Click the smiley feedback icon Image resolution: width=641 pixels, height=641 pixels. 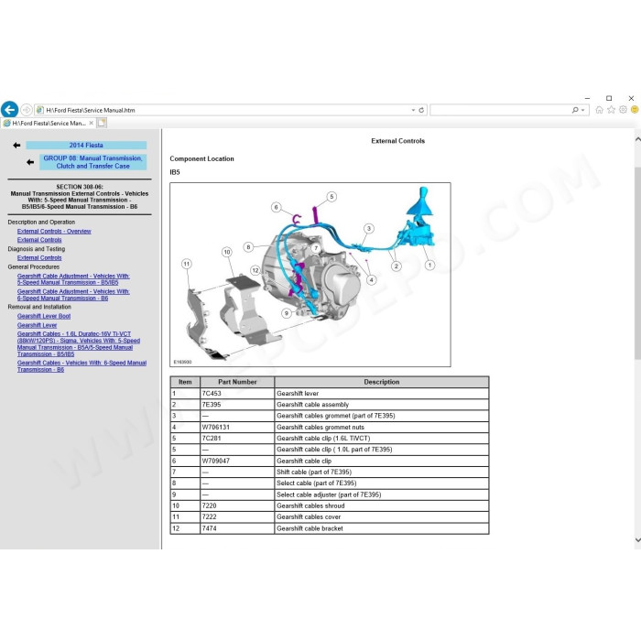tap(635, 110)
